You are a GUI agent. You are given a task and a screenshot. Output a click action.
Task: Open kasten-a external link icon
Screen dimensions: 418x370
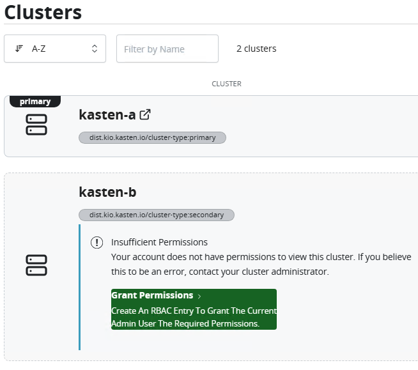pyautogui.click(x=145, y=114)
